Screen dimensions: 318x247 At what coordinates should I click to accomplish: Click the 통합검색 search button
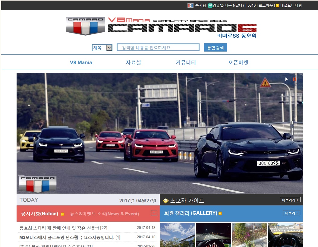click(x=216, y=47)
